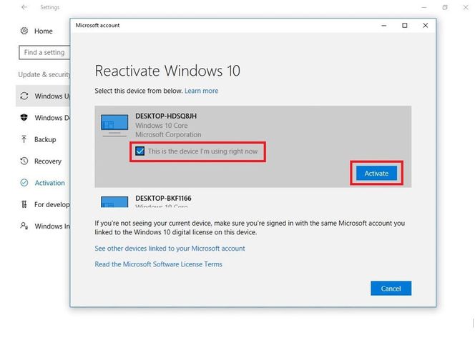Click the DESKTOP-HDSQ8JH computer icon
Viewport: 475px width, 340px height.
114,125
